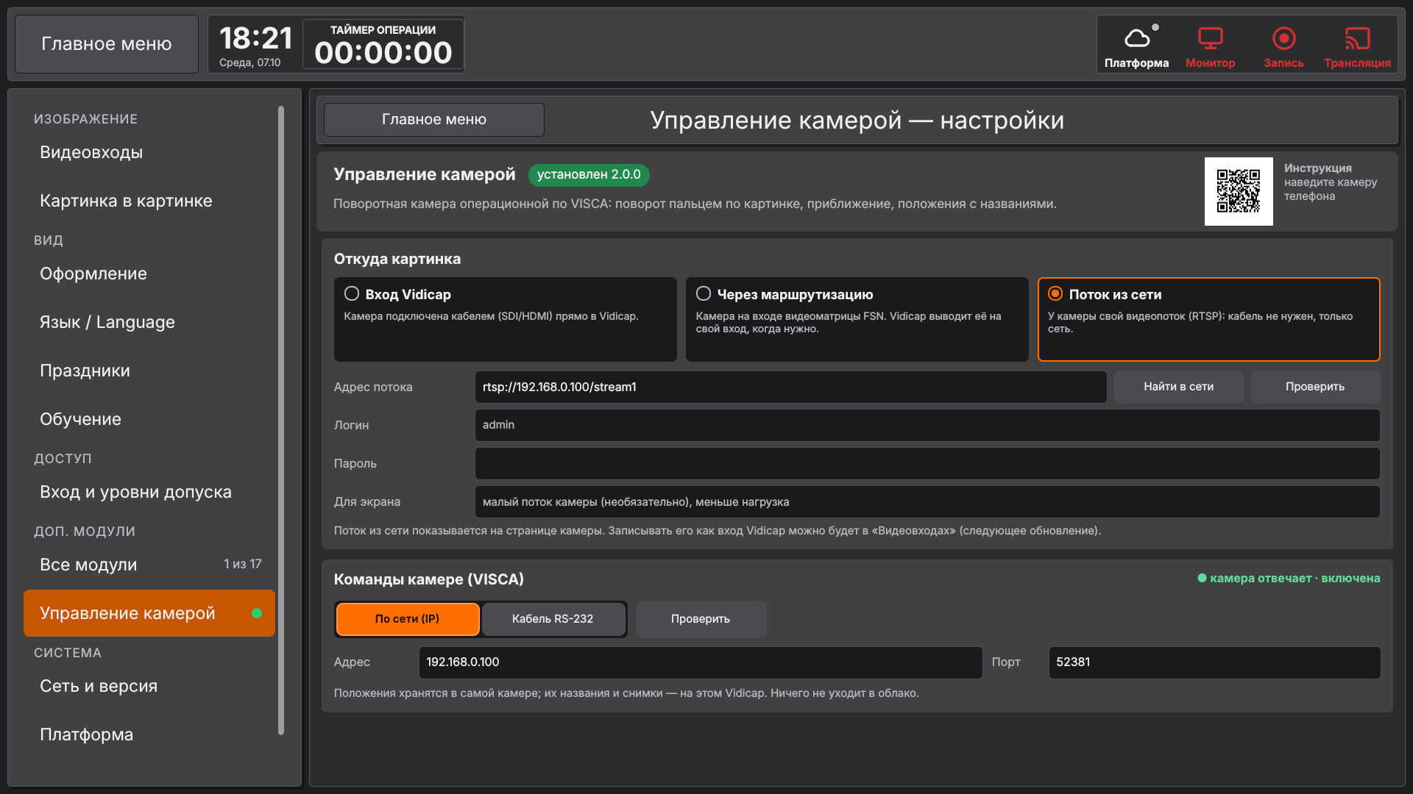This screenshot has width=1413, height=794.
Task: Click the sidebar scrollbar
Action: coord(281,421)
